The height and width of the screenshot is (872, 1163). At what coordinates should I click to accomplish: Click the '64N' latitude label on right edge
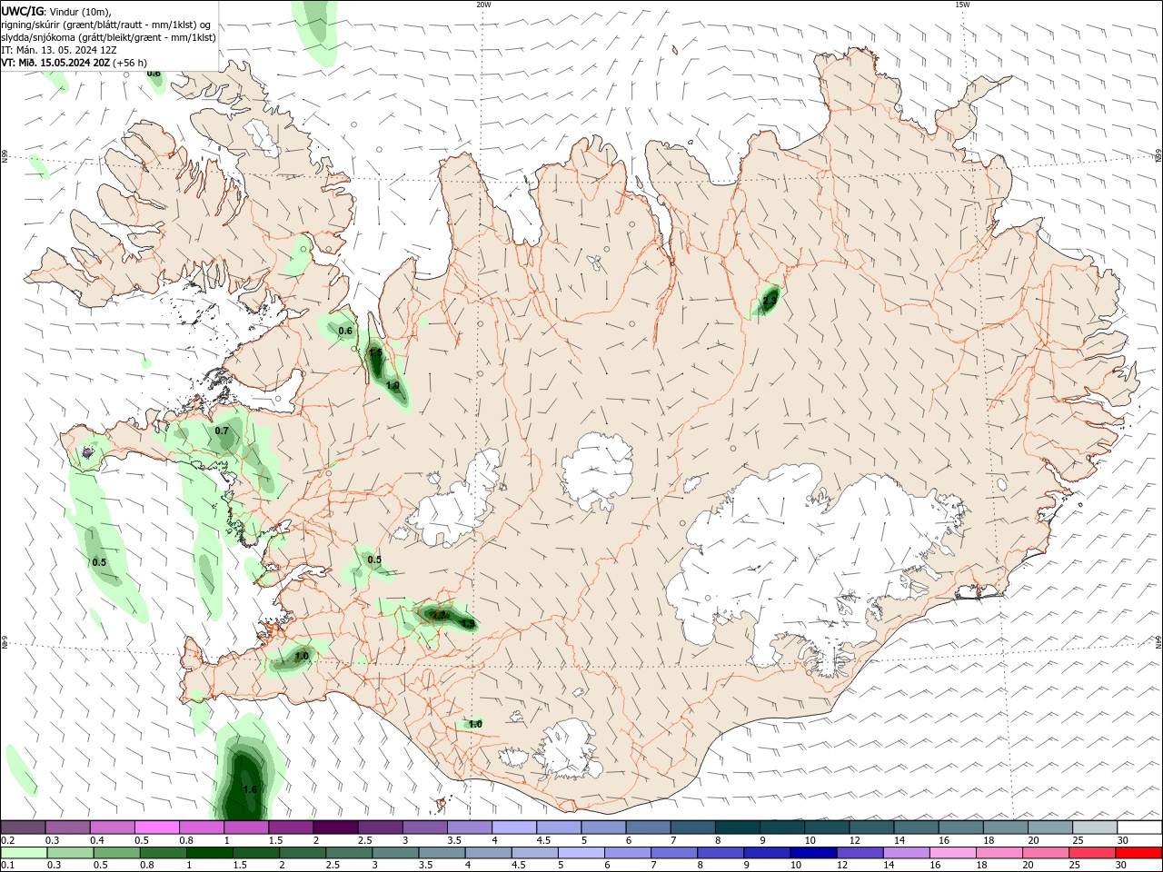click(1158, 642)
